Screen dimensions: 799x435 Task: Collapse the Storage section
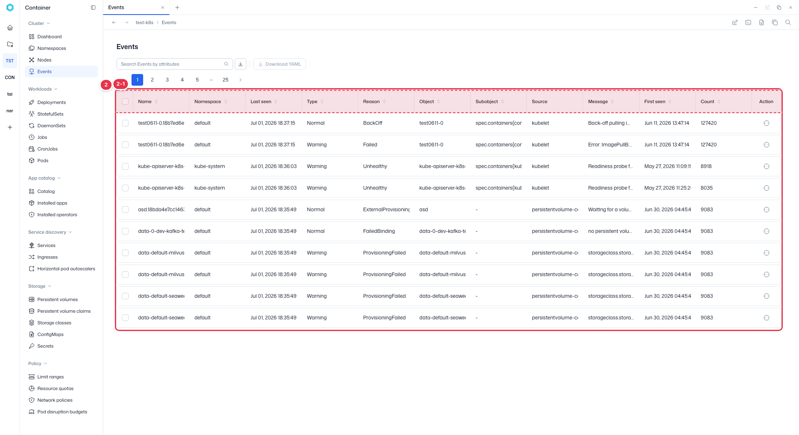[x=40, y=286]
